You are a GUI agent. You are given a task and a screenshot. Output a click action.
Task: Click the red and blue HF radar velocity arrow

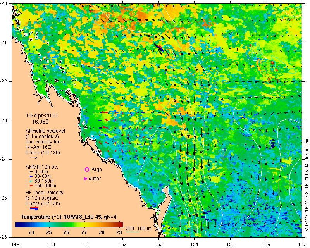(34, 208)
